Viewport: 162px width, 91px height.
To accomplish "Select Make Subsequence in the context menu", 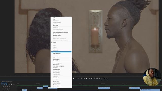I will (61, 53).
